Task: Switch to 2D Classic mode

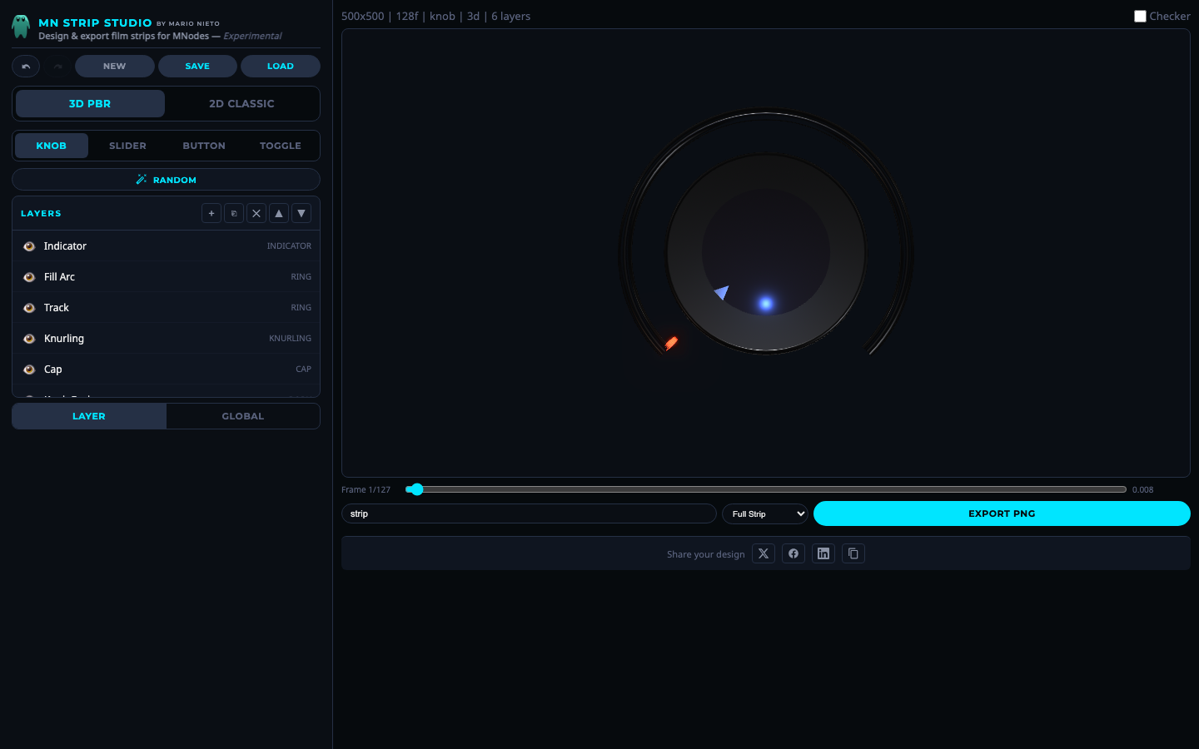Action: (241, 104)
